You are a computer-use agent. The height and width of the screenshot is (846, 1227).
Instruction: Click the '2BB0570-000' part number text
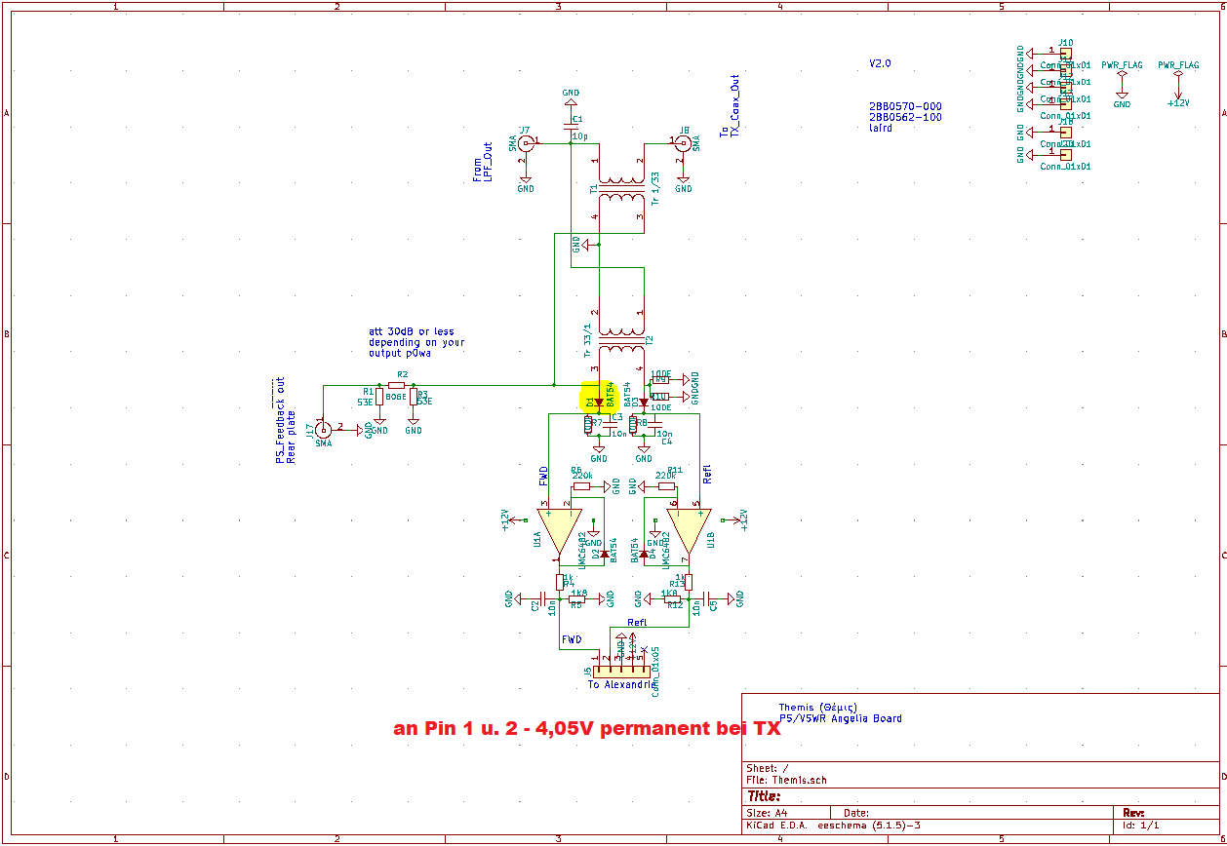(905, 106)
